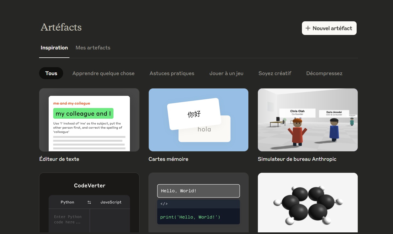
Task: Filter by Astuces pratiques category
Action: [172, 73]
